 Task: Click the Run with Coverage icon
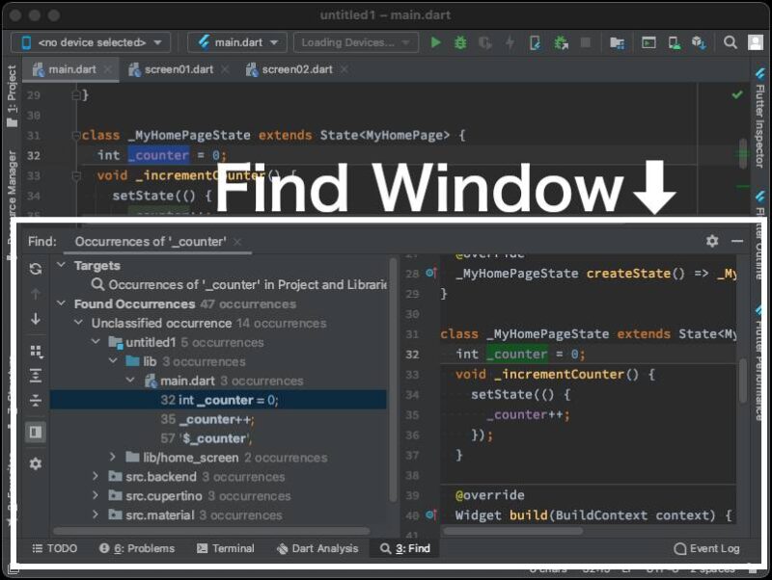[x=485, y=42]
